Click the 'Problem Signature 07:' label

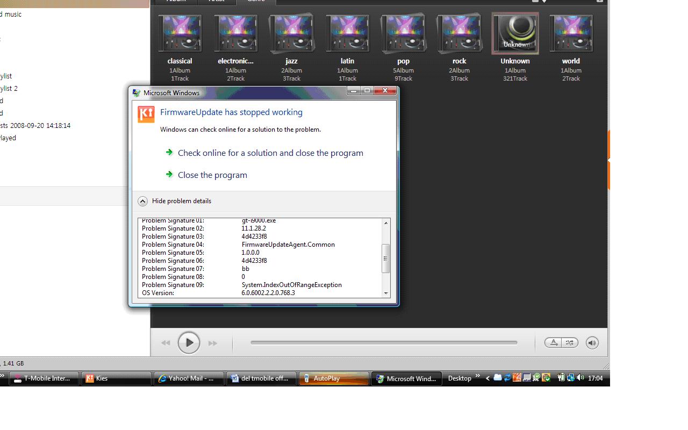click(x=173, y=269)
